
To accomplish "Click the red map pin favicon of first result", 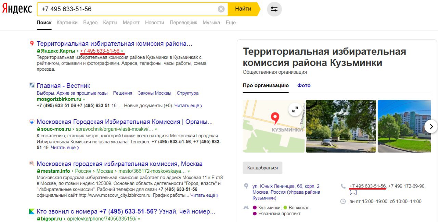I will (x=32, y=44).
